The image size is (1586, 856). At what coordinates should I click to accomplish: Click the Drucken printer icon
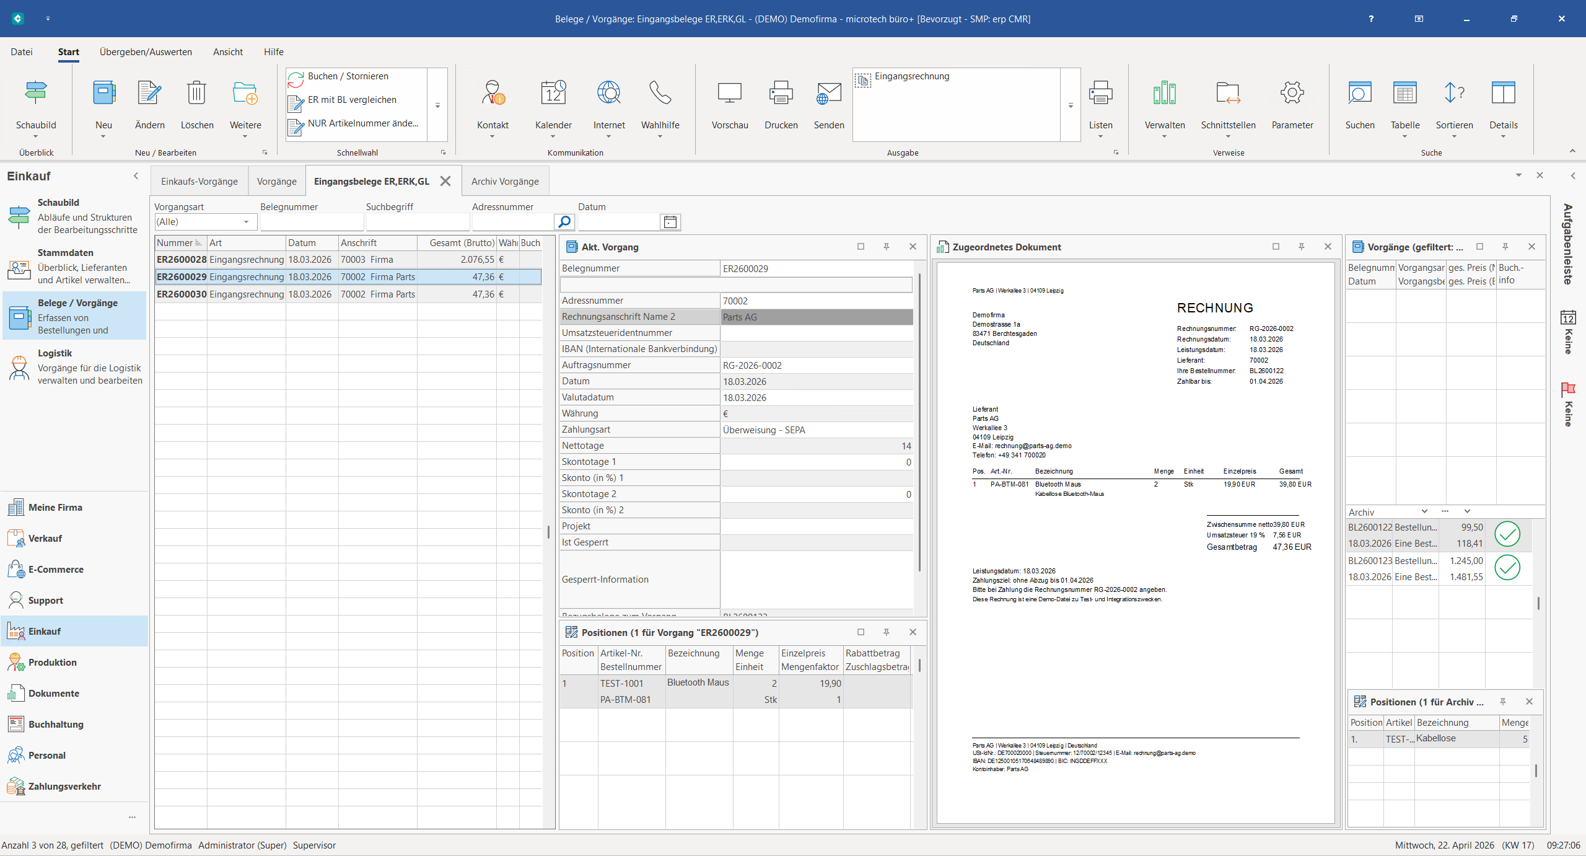(x=781, y=94)
